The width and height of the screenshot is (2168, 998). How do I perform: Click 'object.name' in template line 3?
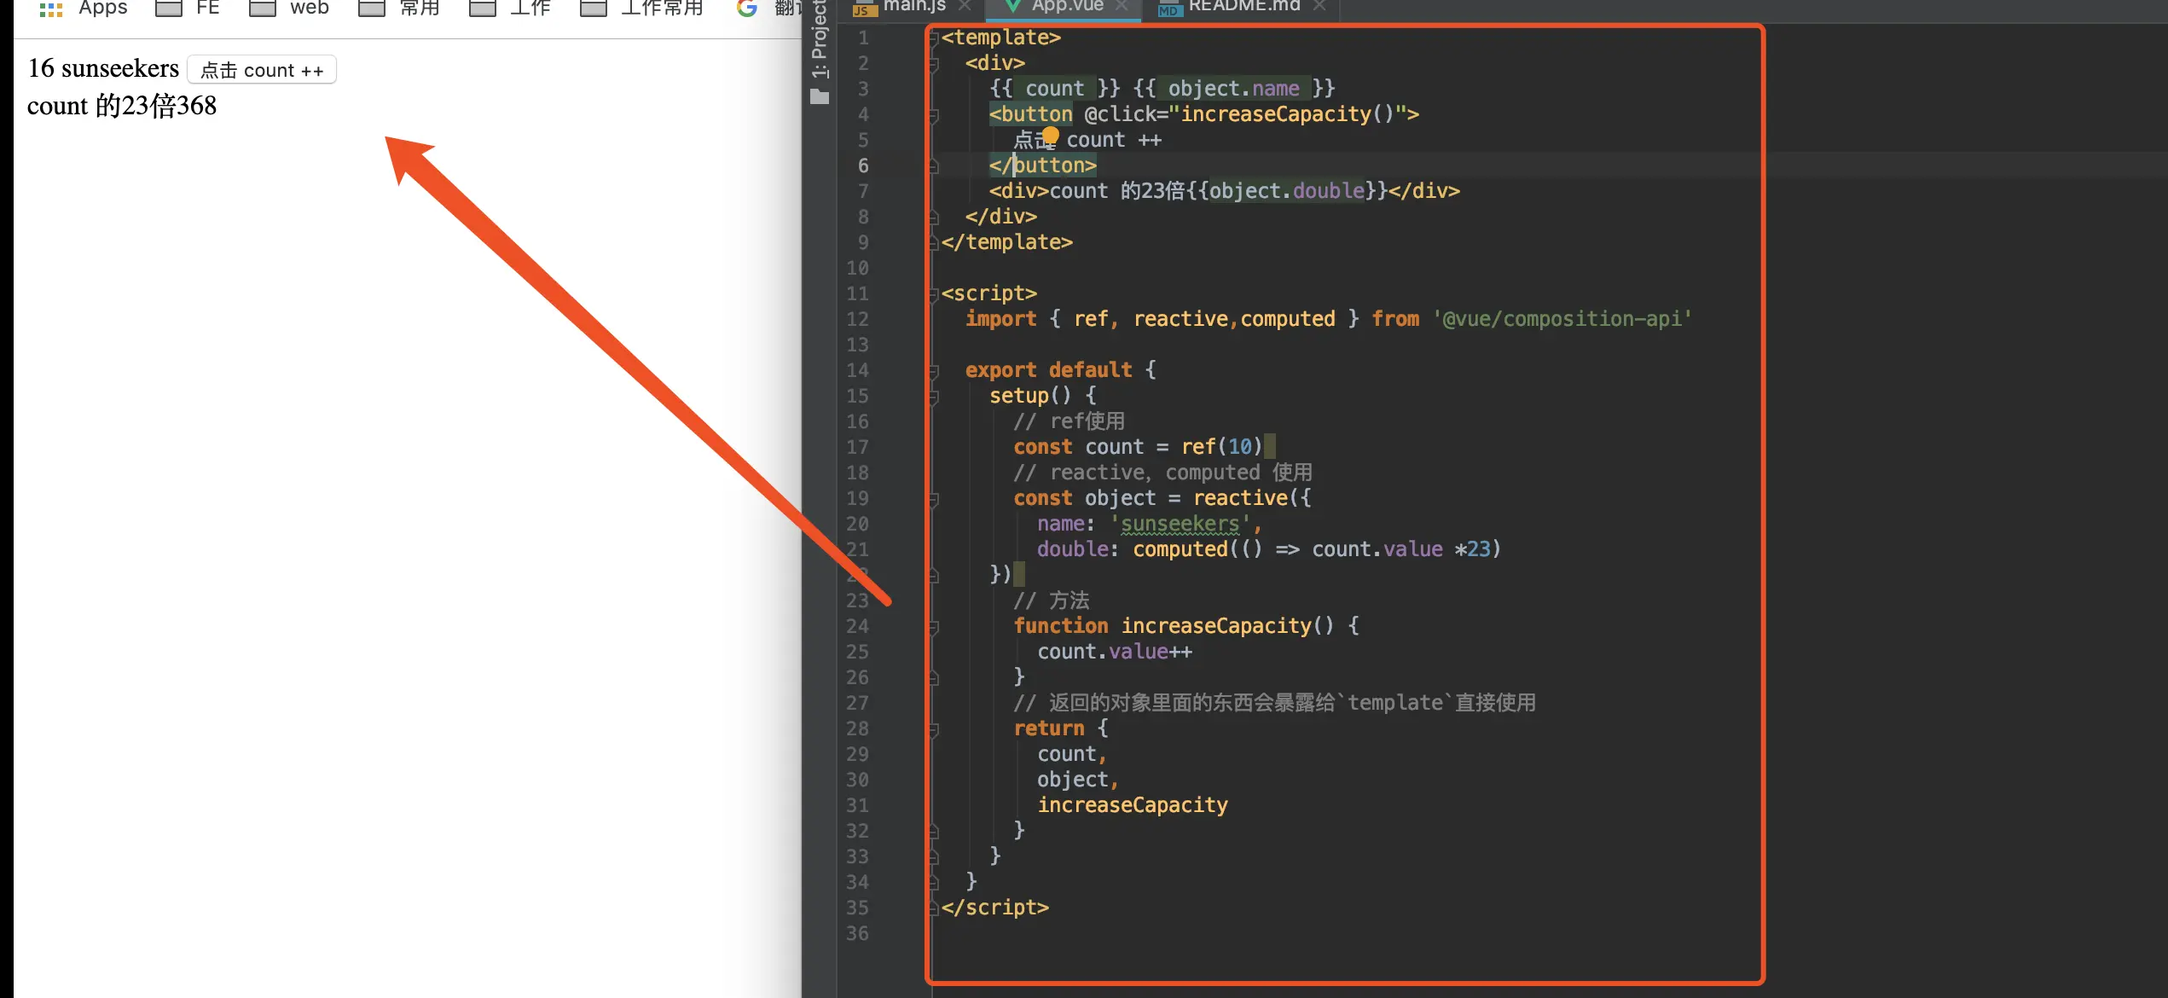click(1233, 89)
